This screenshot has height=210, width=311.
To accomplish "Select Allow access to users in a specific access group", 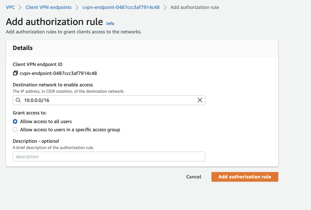I will (15, 130).
